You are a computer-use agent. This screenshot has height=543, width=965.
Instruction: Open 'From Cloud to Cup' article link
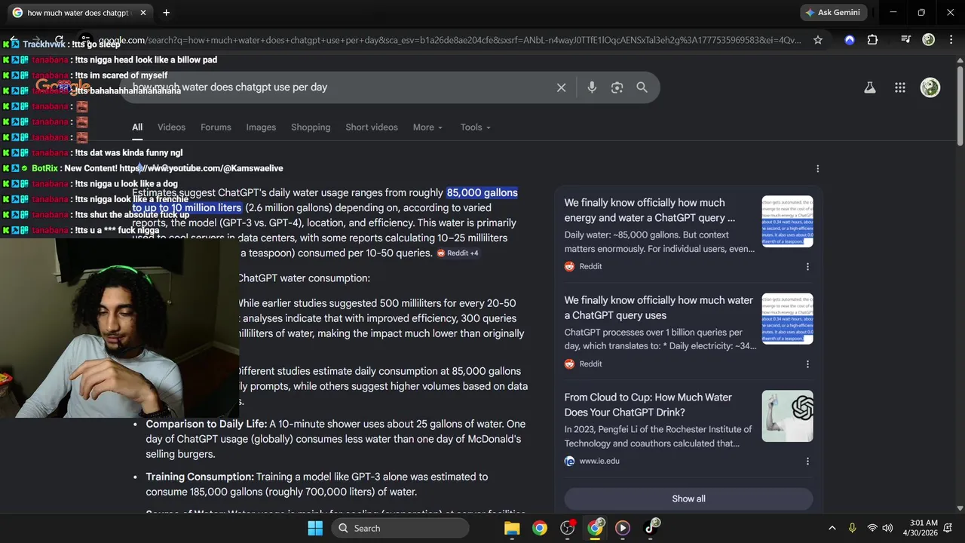pyautogui.click(x=648, y=405)
